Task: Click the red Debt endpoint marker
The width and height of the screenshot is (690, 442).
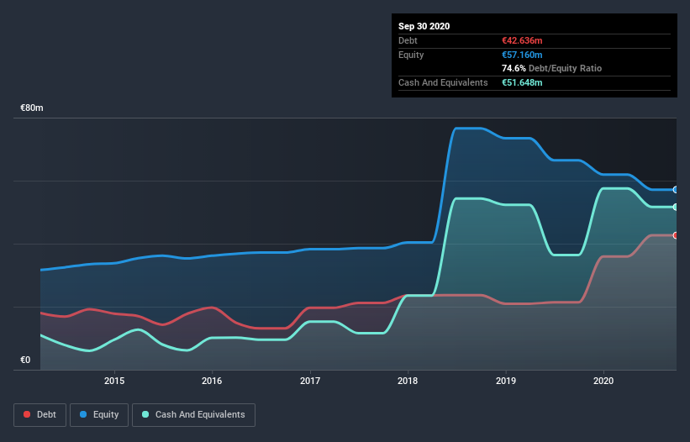Action: click(676, 235)
